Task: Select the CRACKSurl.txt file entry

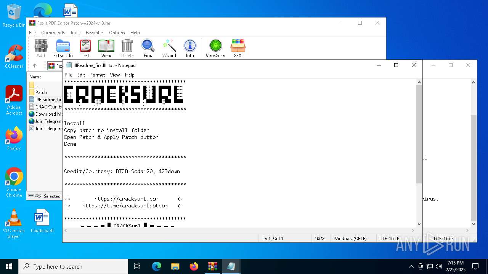Action: [45, 107]
